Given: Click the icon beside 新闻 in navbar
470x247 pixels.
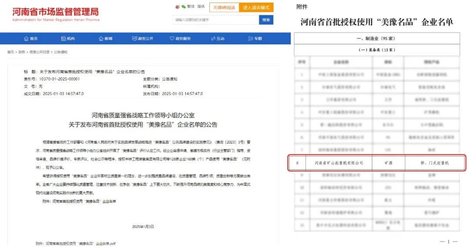Looking at the screenshot, I should coord(101,39).
